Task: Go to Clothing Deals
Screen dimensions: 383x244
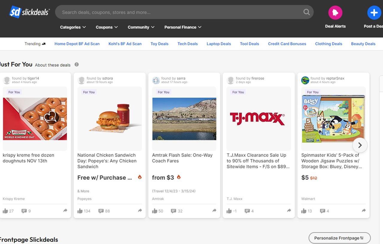Action: [329, 44]
